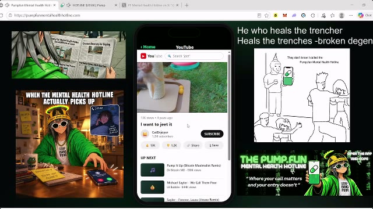Image resolution: width=373 pixels, height=209 pixels.
Task: Open Saylor Forever, Laura House Remix
Action: pos(193,200)
